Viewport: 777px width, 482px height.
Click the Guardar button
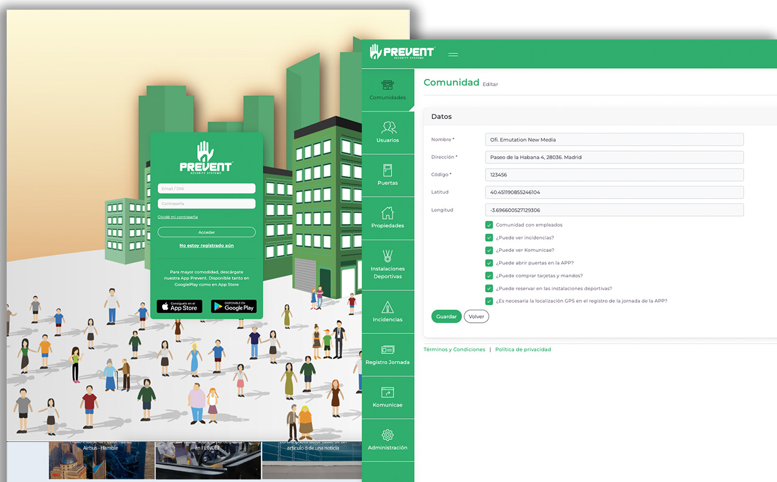tap(446, 317)
